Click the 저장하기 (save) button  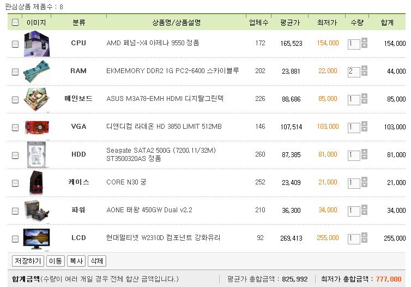(28, 261)
